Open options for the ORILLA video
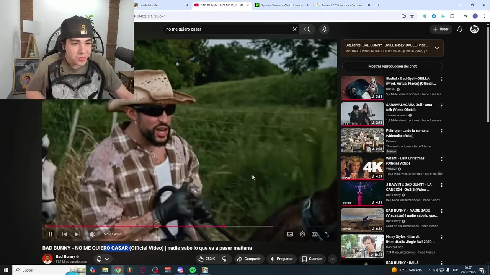 [442, 79]
